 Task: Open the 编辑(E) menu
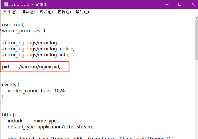coord(28,12)
